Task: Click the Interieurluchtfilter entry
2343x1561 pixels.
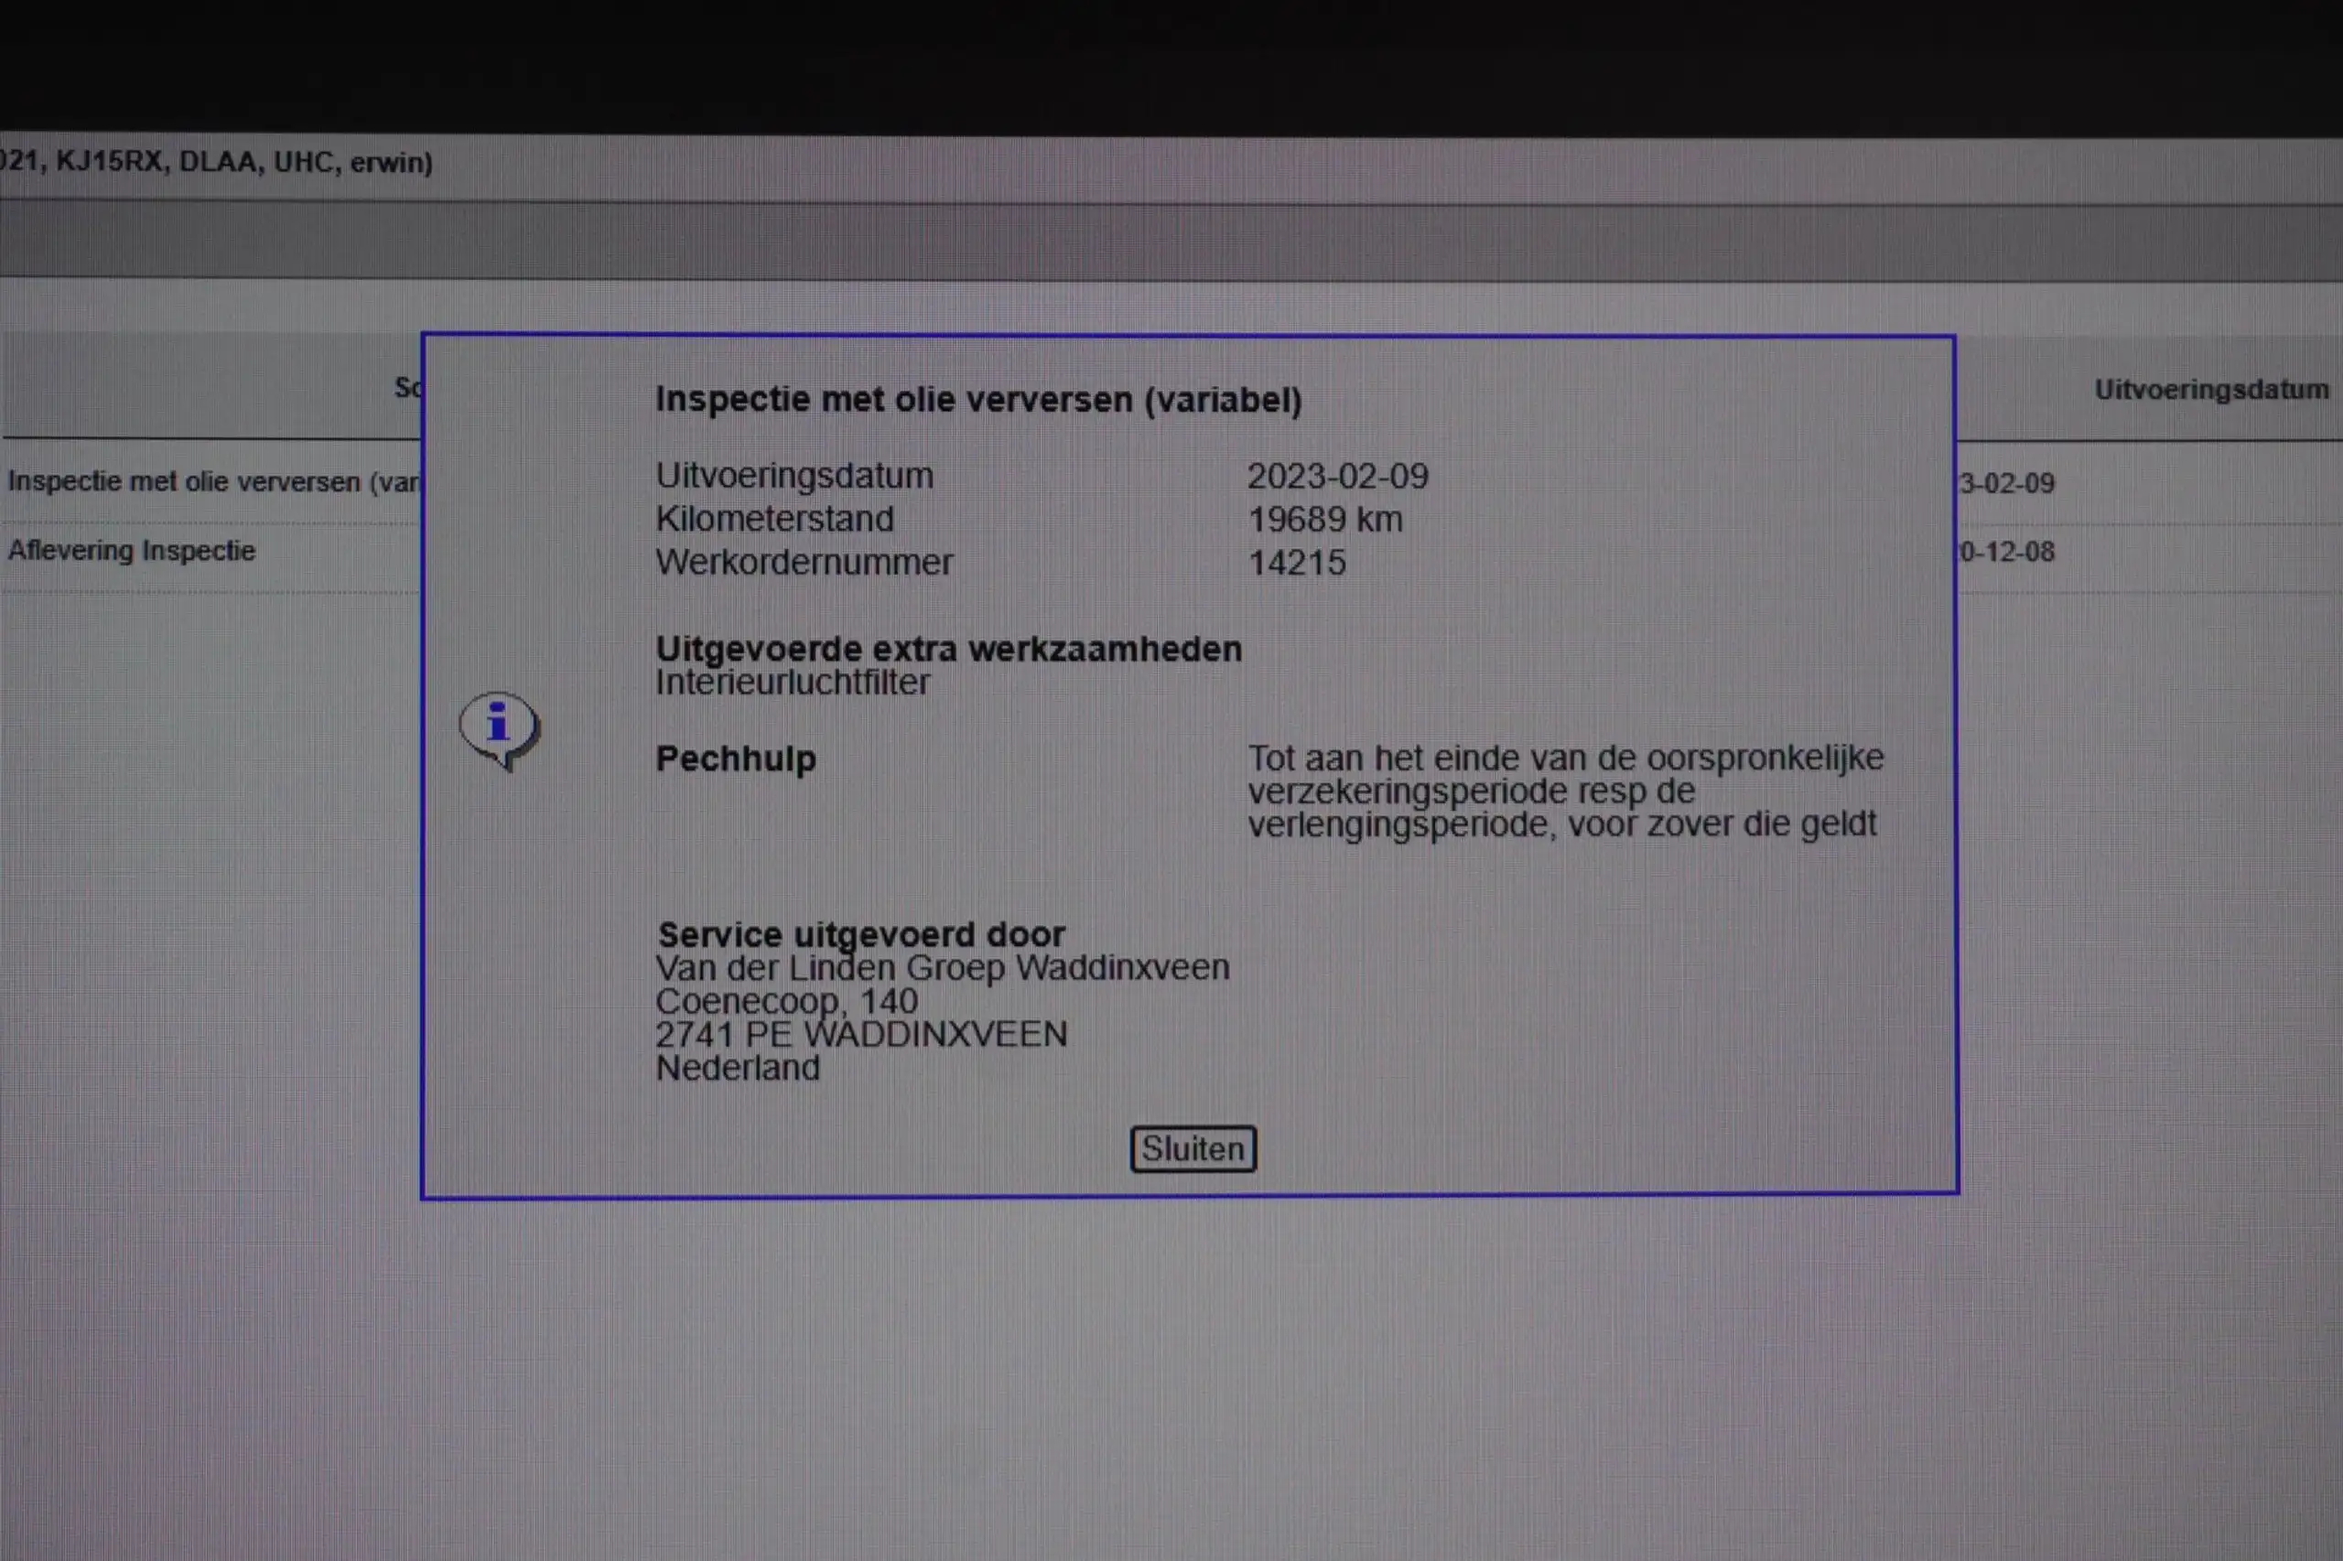Action: [x=793, y=682]
